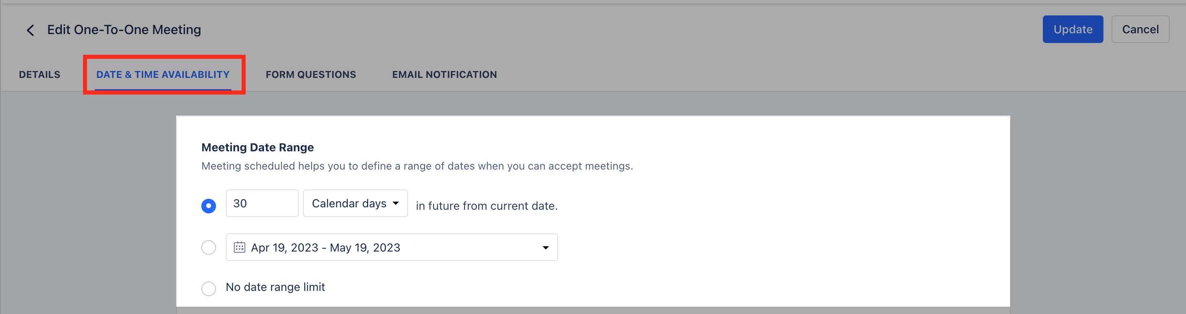The height and width of the screenshot is (314, 1186).
Task: Open the unit selector next to the number field
Action: pos(355,203)
